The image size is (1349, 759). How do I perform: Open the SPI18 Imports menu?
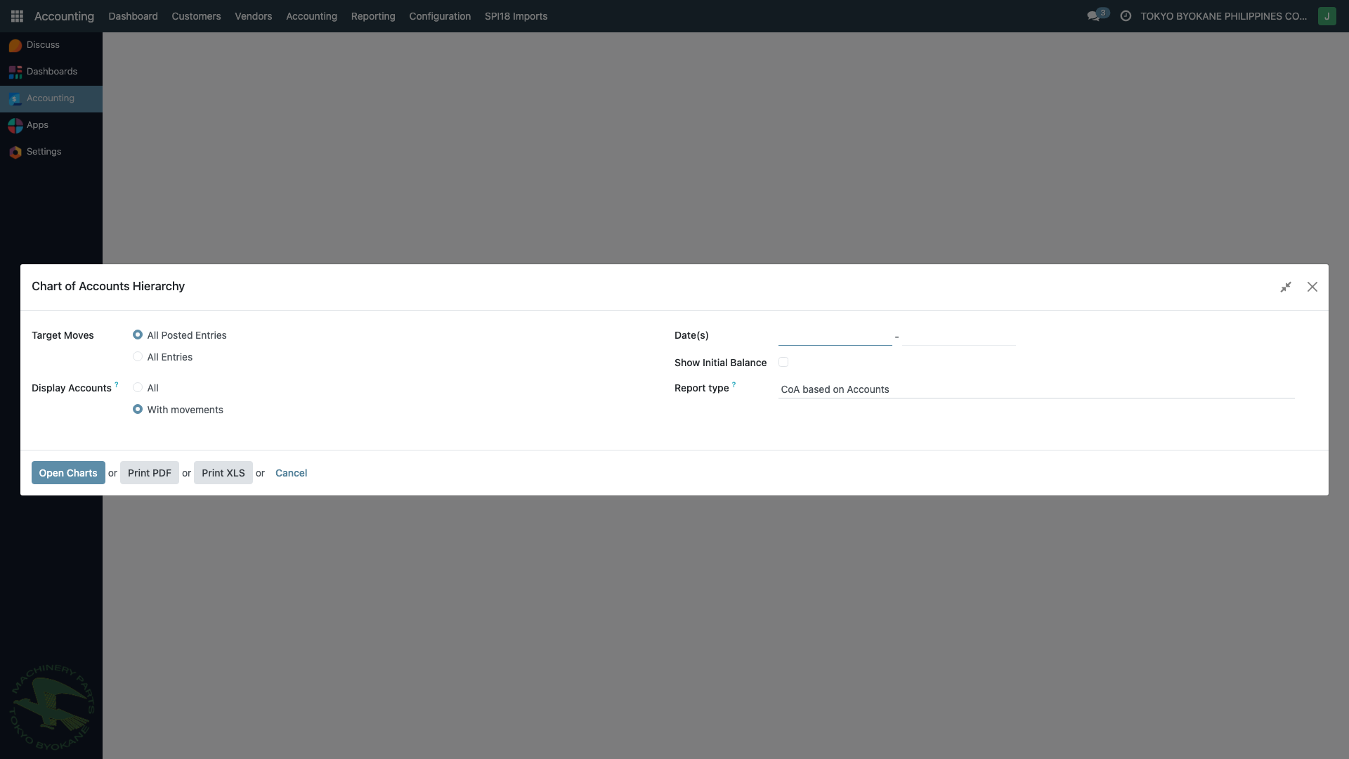coord(516,16)
